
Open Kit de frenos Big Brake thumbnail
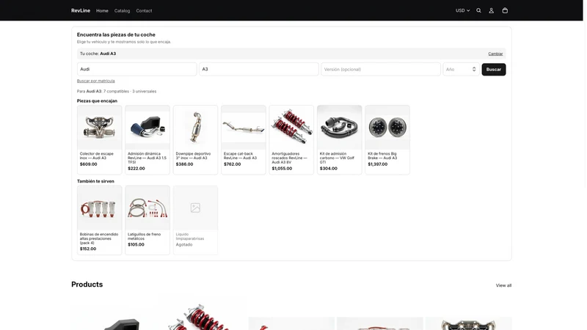[x=387, y=127]
